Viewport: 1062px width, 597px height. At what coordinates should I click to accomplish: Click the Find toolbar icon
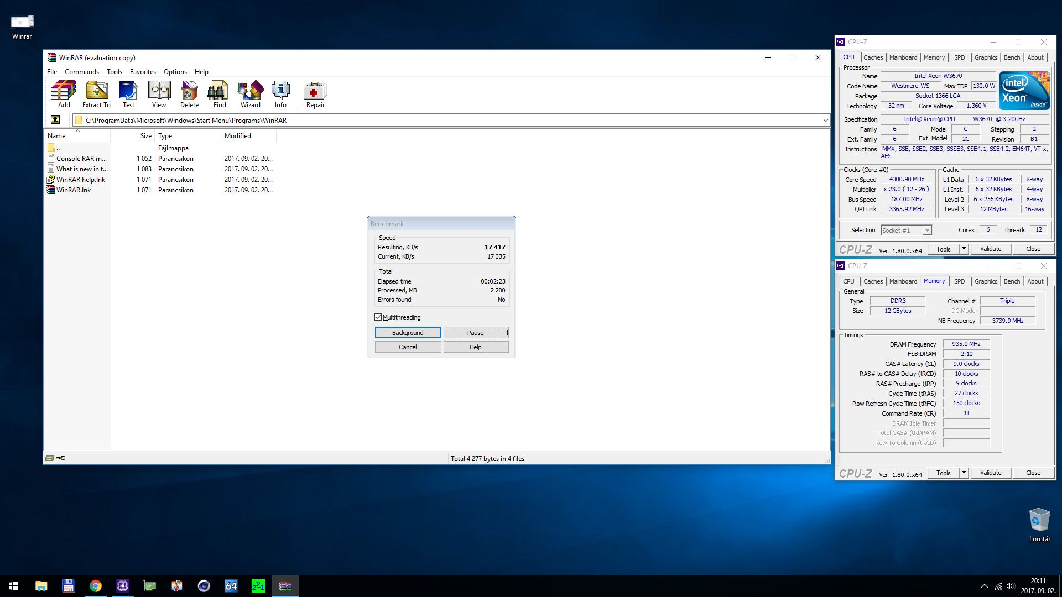pyautogui.click(x=220, y=95)
